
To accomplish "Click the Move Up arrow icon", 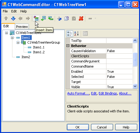I will [6, 18].
